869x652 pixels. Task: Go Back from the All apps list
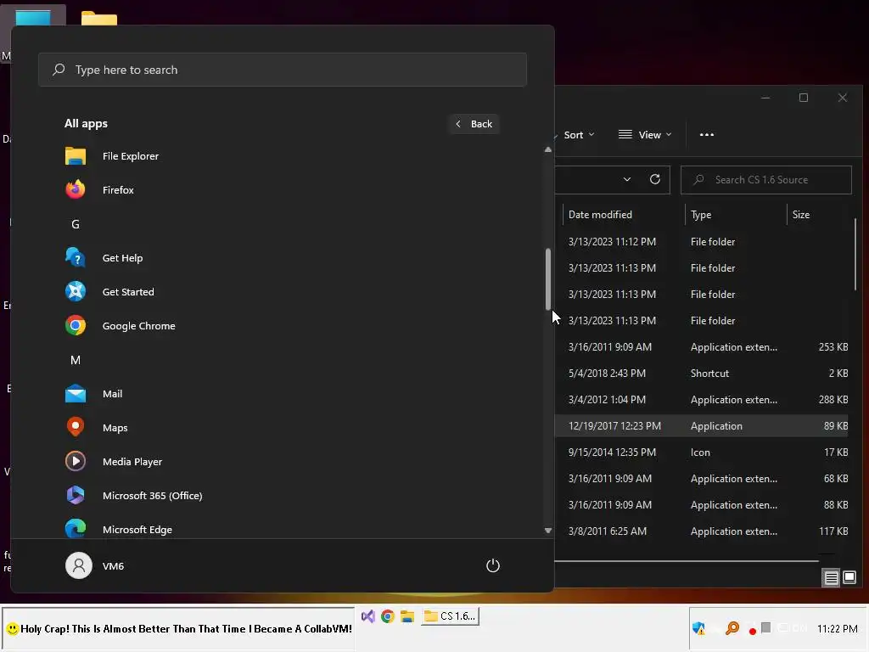474,124
